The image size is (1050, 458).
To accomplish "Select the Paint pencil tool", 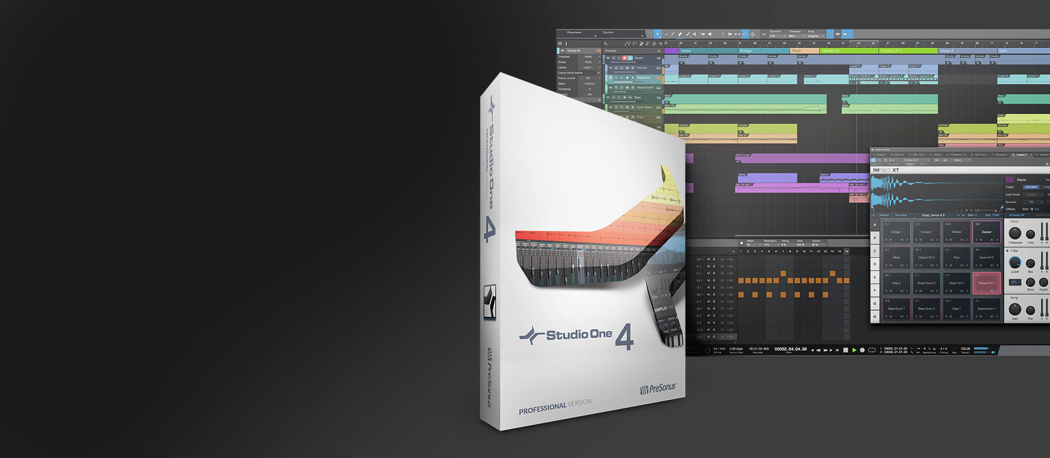I will tap(688, 34).
